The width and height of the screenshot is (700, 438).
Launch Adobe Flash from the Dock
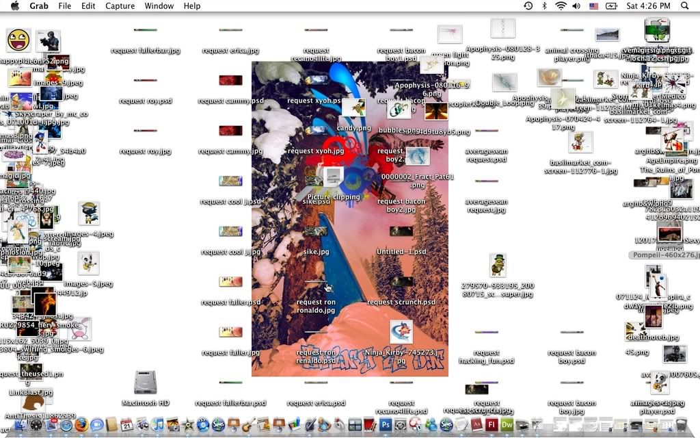pos(492,426)
